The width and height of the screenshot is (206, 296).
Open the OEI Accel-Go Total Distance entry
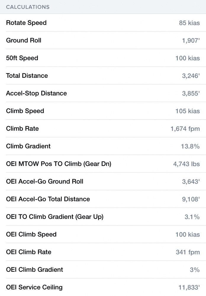click(103, 199)
